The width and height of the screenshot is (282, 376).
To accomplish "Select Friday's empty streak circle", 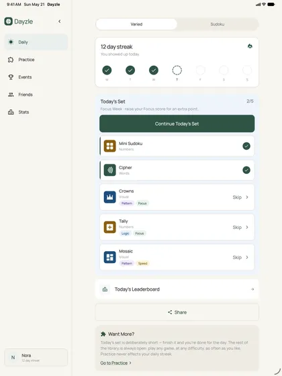I will pyautogui.click(x=200, y=70).
